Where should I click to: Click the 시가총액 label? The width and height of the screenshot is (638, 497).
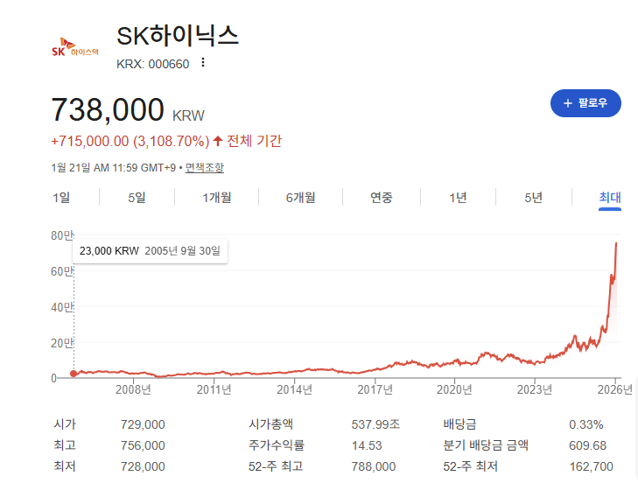(270, 424)
